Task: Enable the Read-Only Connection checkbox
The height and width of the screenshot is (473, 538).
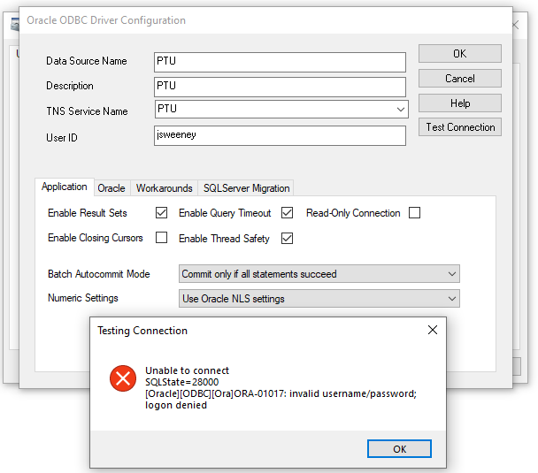Action: 414,213
